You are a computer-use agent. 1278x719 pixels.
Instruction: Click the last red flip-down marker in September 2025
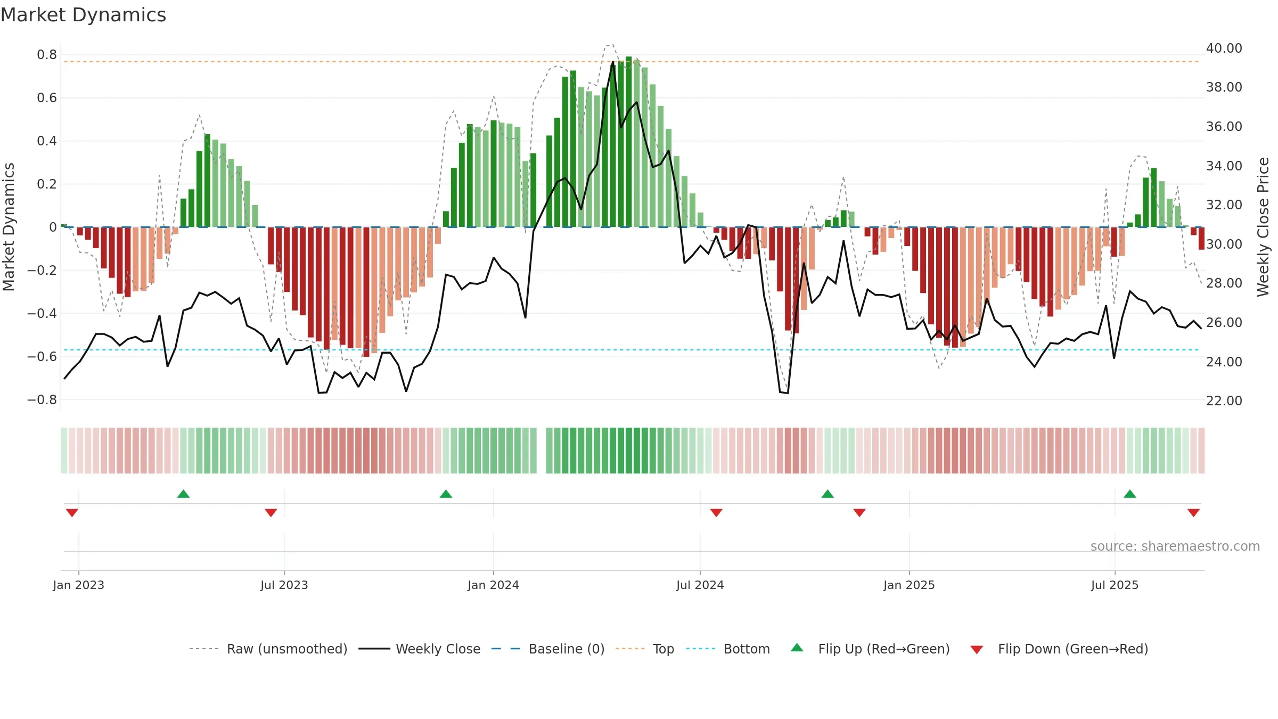coord(1193,513)
